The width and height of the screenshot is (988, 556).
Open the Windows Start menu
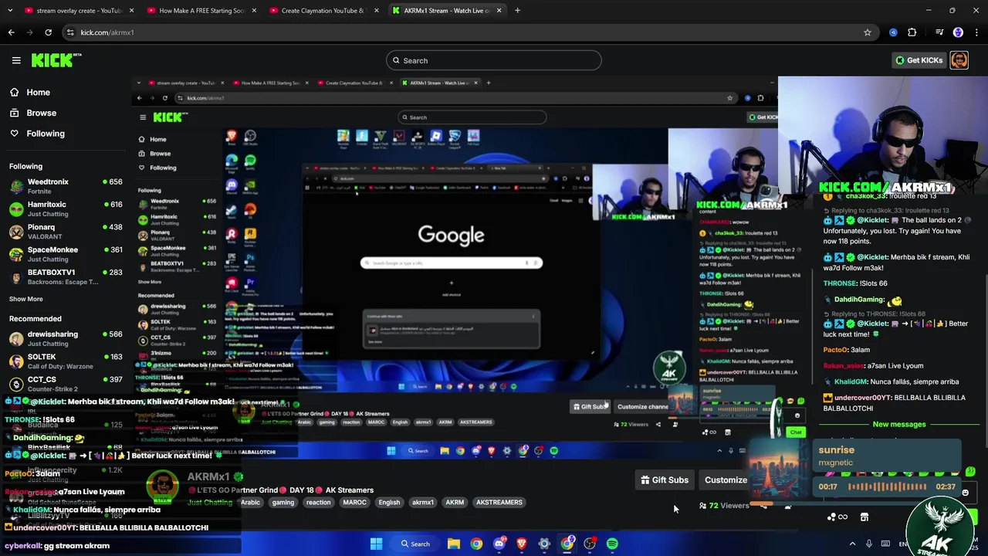tap(376, 544)
